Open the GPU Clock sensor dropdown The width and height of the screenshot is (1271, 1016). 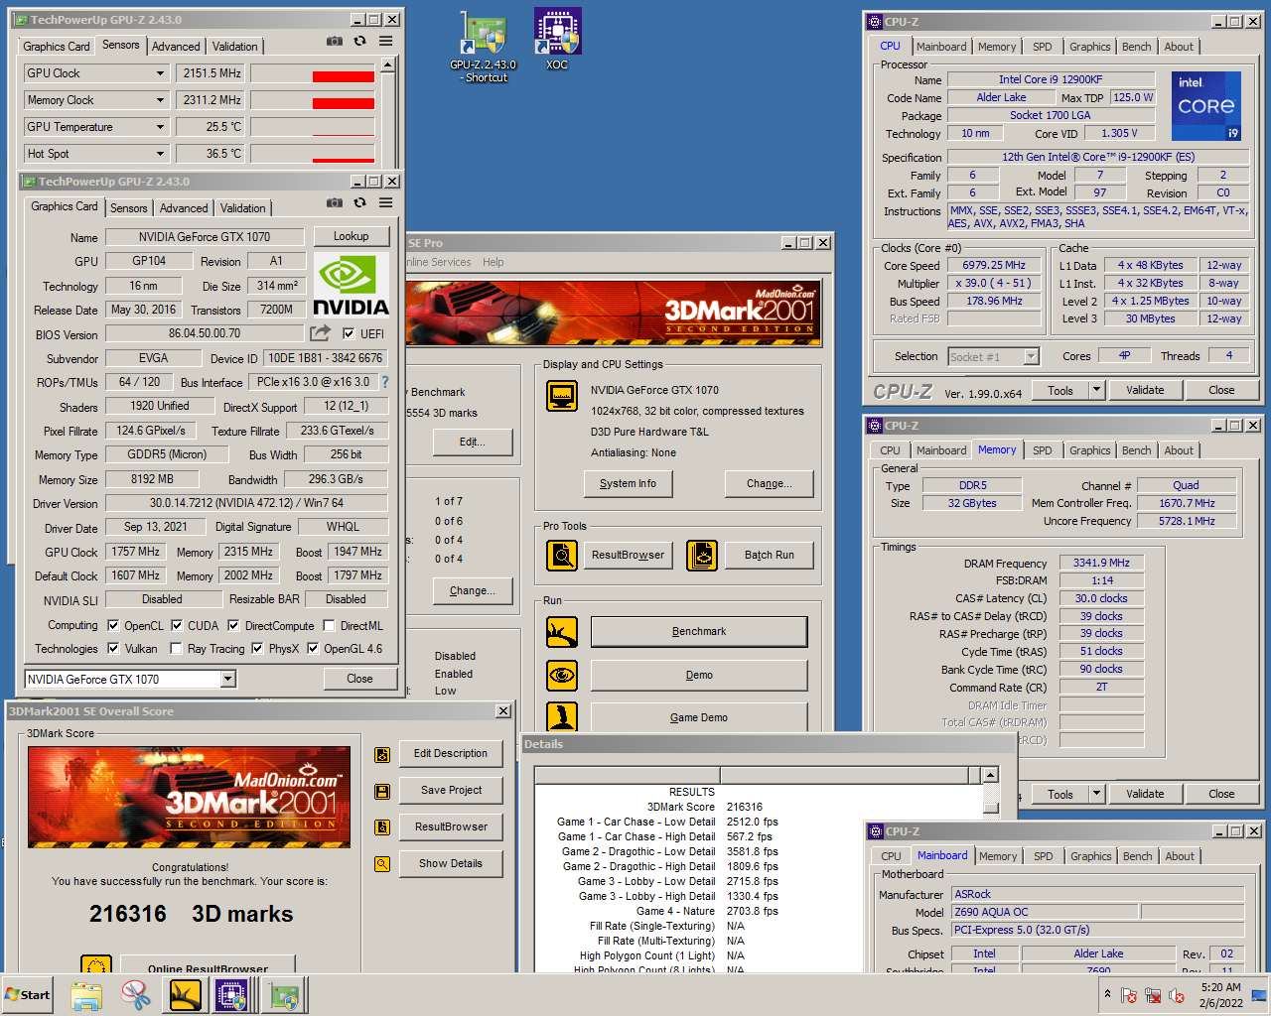pos(161,73)
